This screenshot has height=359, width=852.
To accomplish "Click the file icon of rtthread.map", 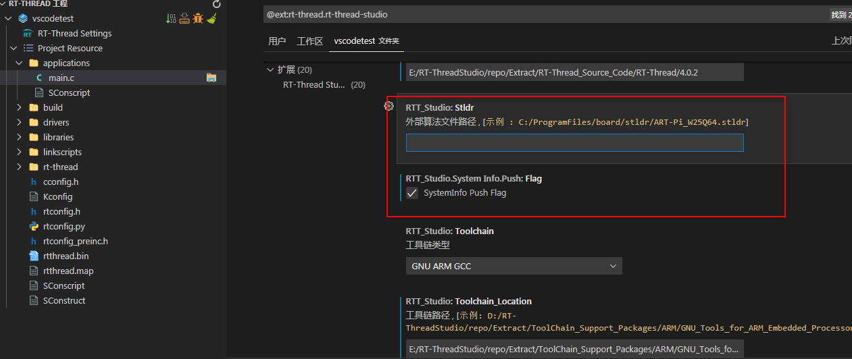I will [x=34, y=271].
